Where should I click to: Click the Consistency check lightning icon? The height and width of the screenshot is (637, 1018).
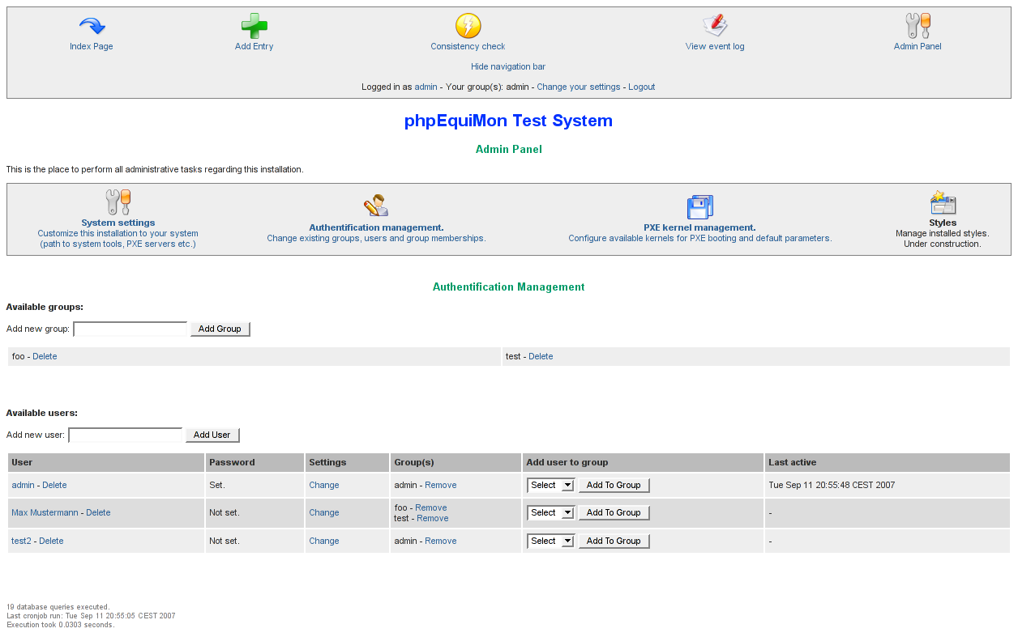[468, 26]
